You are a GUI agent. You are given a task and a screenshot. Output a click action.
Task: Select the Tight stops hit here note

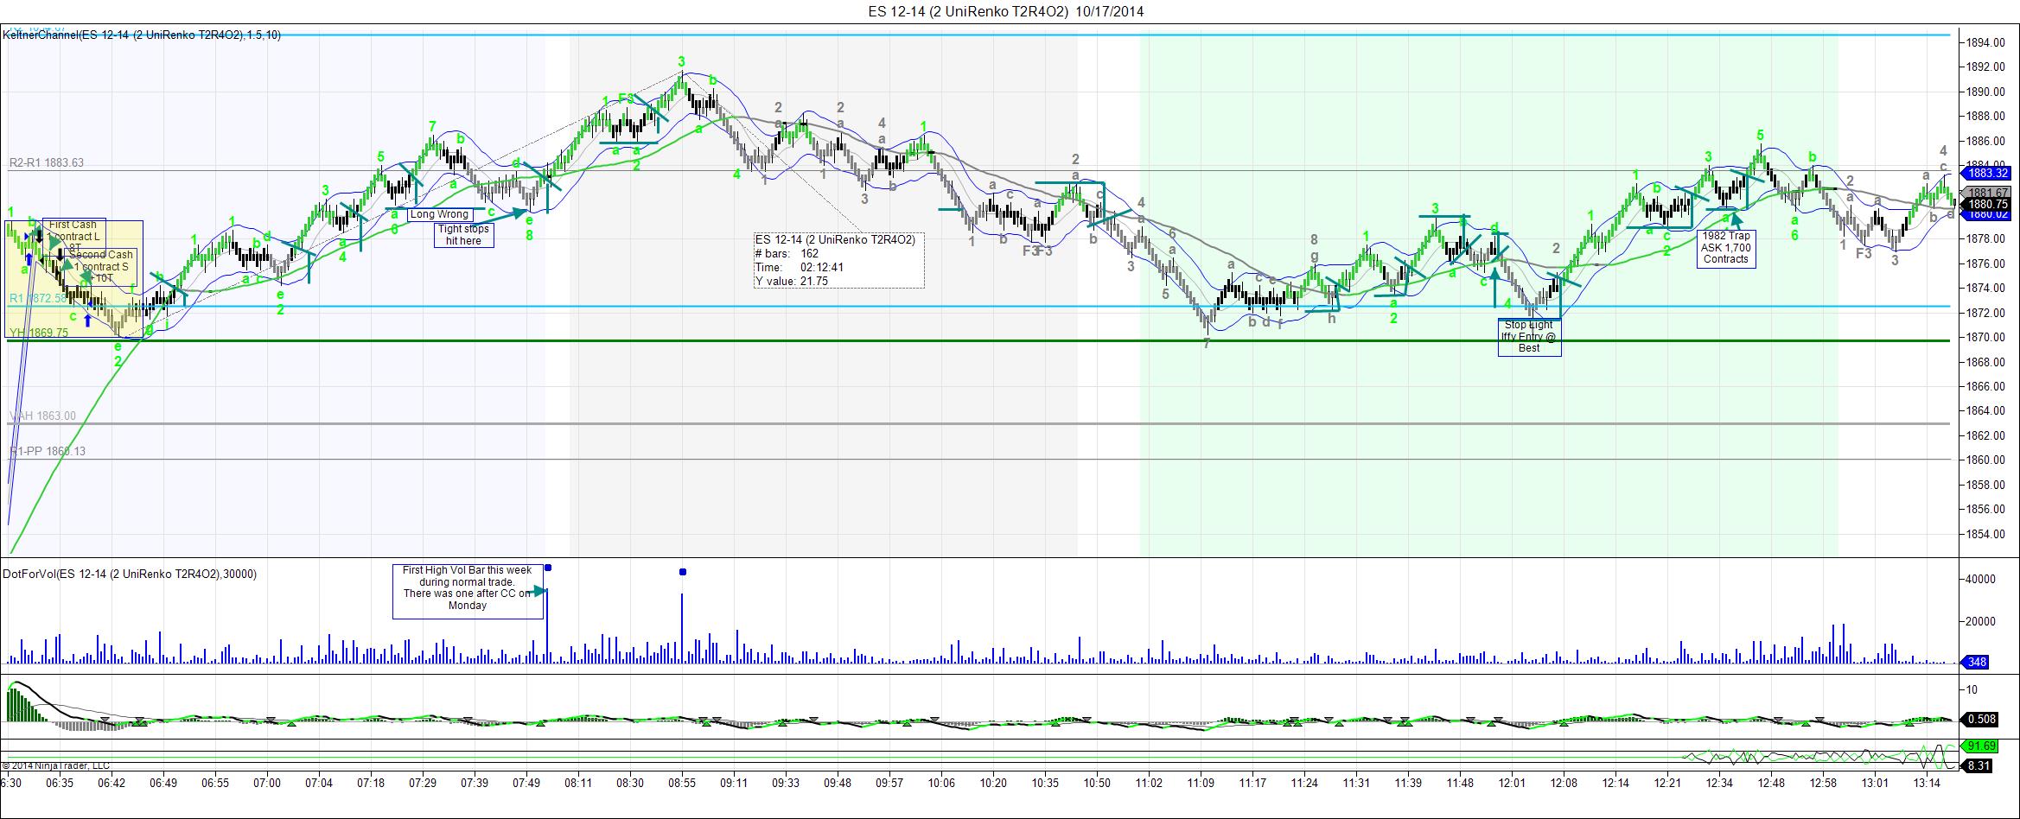464,235
